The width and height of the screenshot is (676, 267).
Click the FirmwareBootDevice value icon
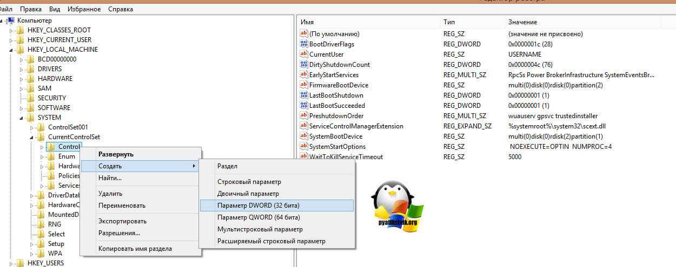[303, 85]
